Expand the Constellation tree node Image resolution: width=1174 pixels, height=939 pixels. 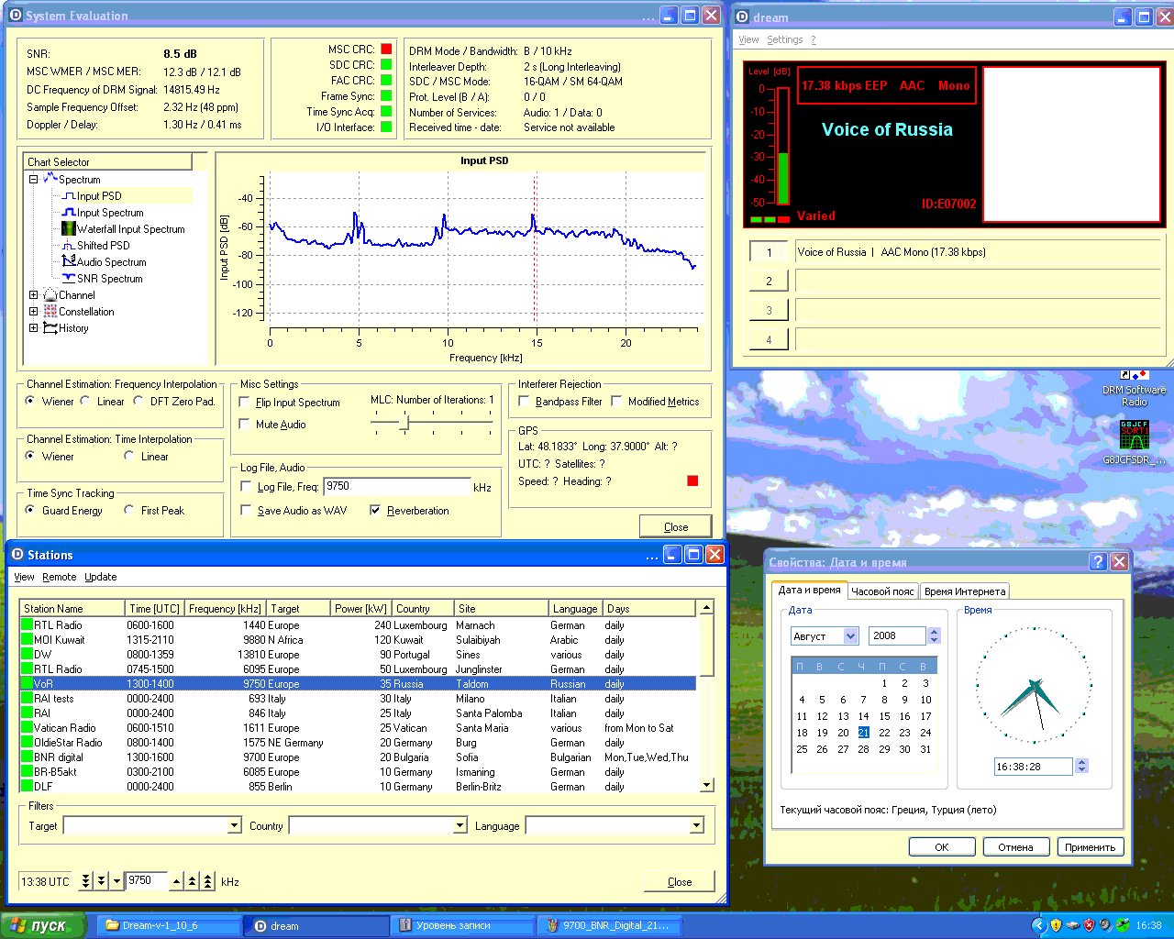click(34, 312)
